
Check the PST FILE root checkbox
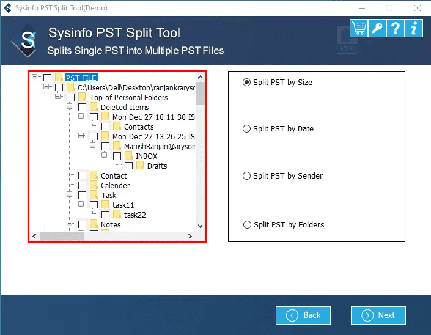click(47, 78)
